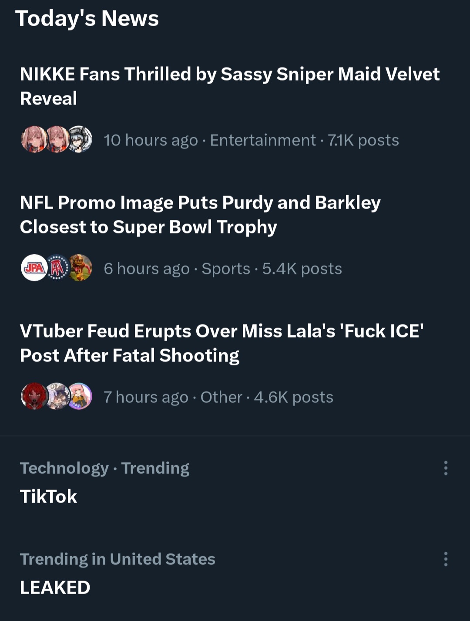Click the middle avatar under VTuber story
The width and height of the screenshot is (470, 621).
click(x=57, y=396)
